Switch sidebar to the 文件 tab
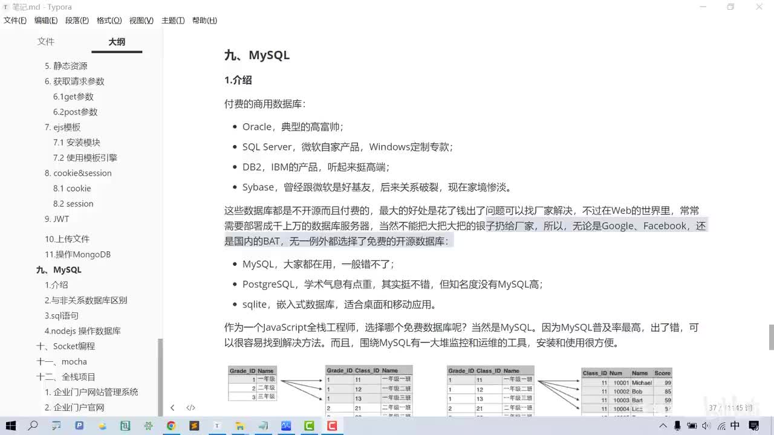 pyautogui.click(x=46, y=42)
